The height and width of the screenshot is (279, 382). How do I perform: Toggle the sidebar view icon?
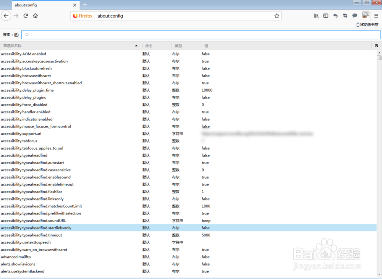click(326, 16)
